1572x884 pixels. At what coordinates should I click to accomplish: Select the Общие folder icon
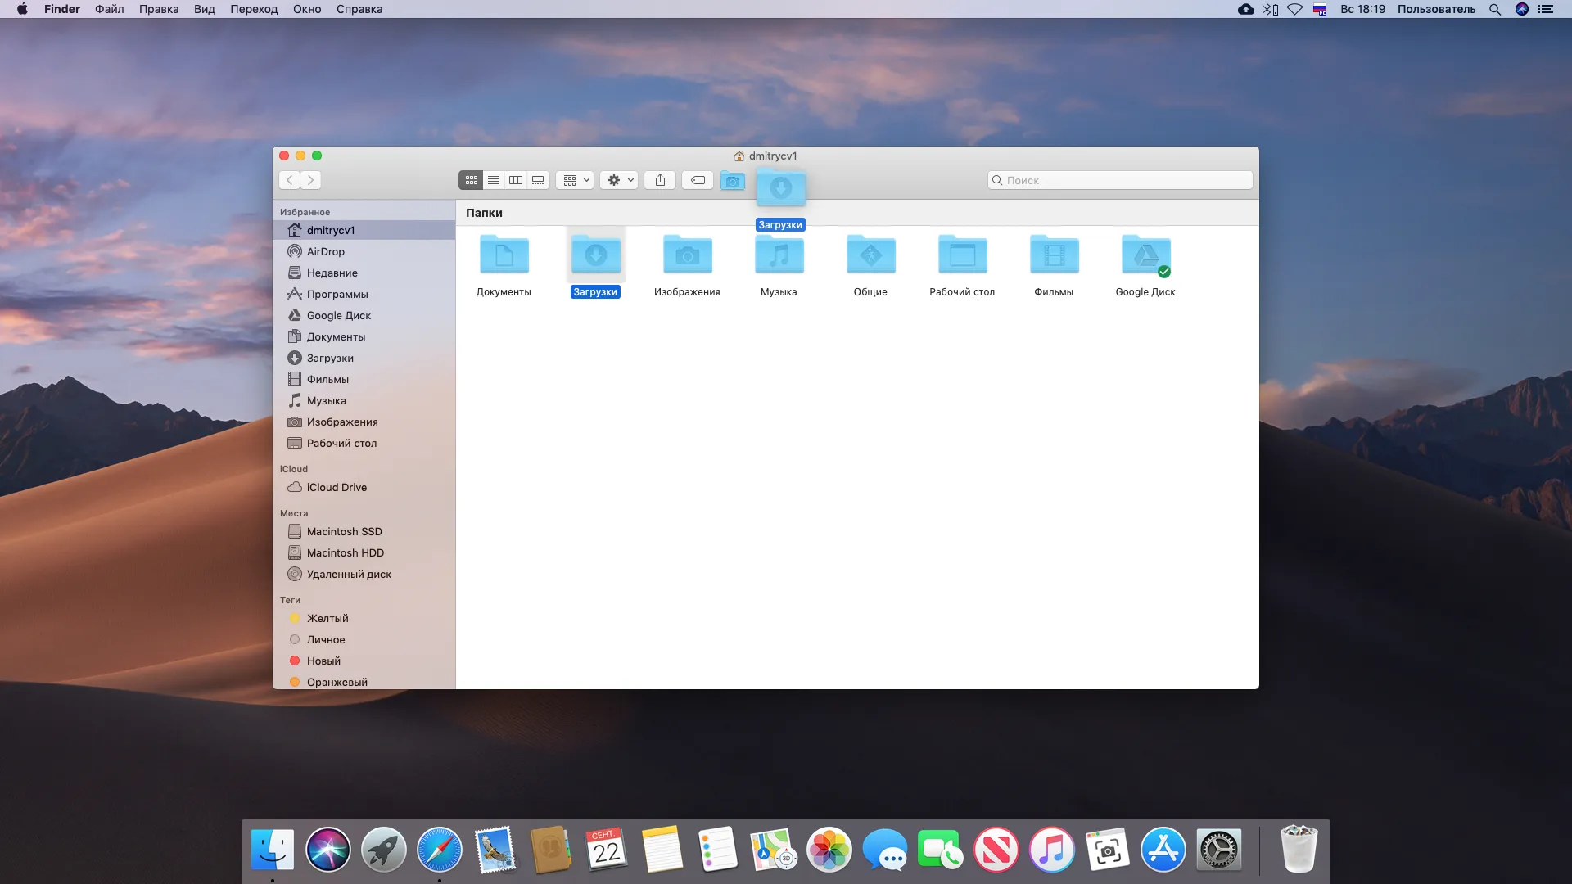coord(870,255)
